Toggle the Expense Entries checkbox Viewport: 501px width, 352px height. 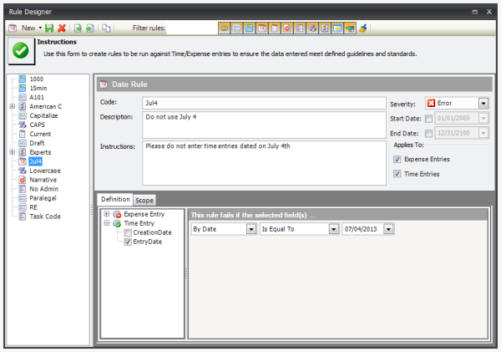click(x=396, y=159)
